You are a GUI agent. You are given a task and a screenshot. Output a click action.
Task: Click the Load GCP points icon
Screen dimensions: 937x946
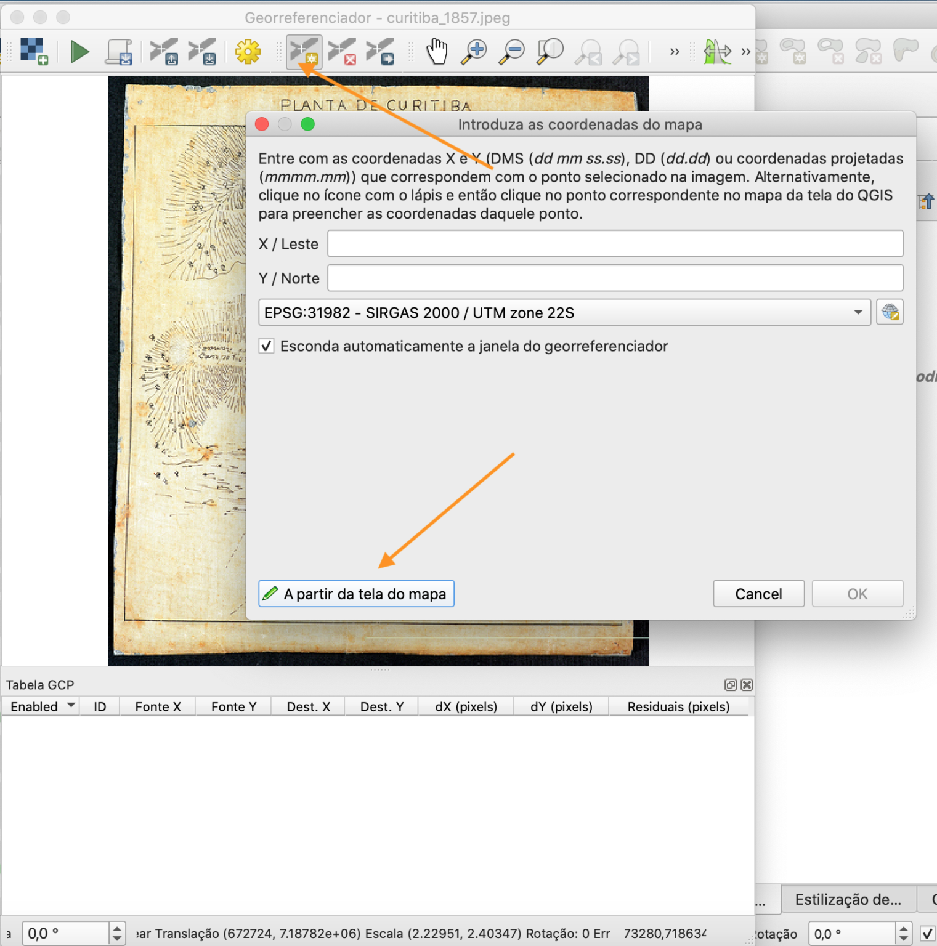164,51
